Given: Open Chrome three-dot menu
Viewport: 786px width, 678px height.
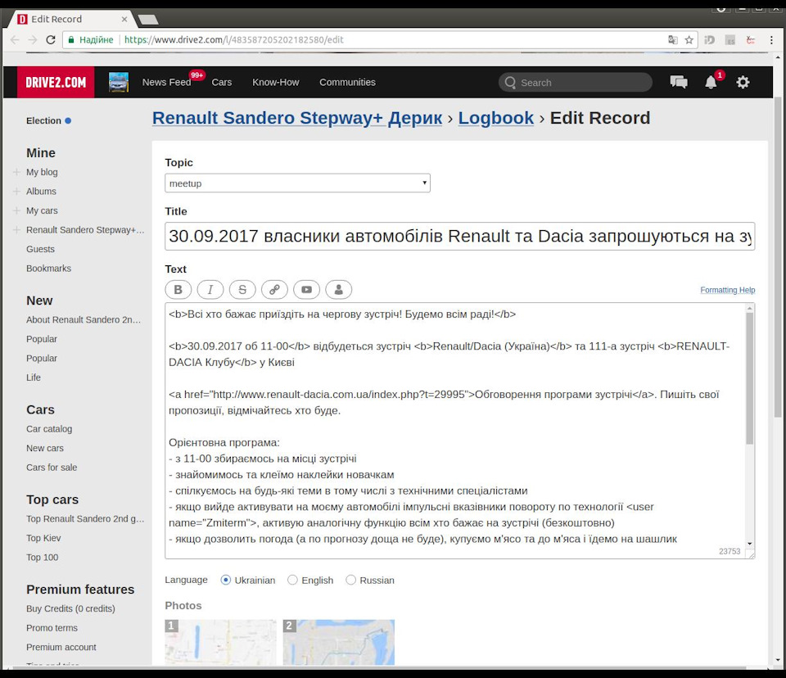Looking at the screenshot, I should (x=771, y=39).
